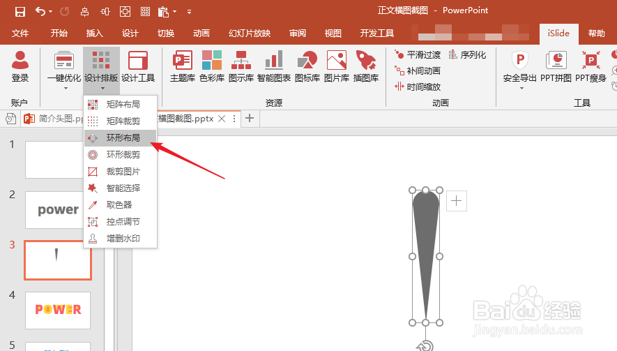Switch to the 简介头图 document tab
Viewport: 617px width, 351px height.
[x=53, y=118]
